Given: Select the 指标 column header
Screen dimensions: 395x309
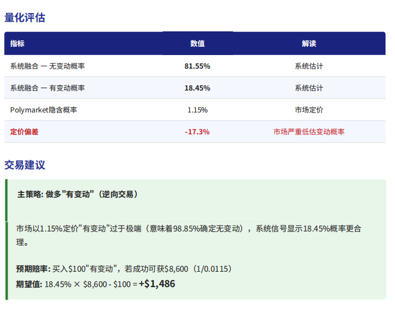Looking at the screenshot, I should 17,44.
